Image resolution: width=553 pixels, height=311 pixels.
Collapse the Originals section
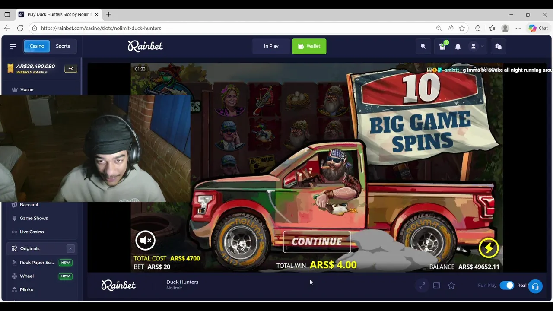click(70, 248)
